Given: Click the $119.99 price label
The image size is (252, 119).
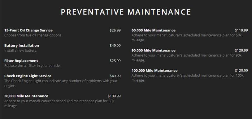Looking at the screenshot, I should pos(241,30).
